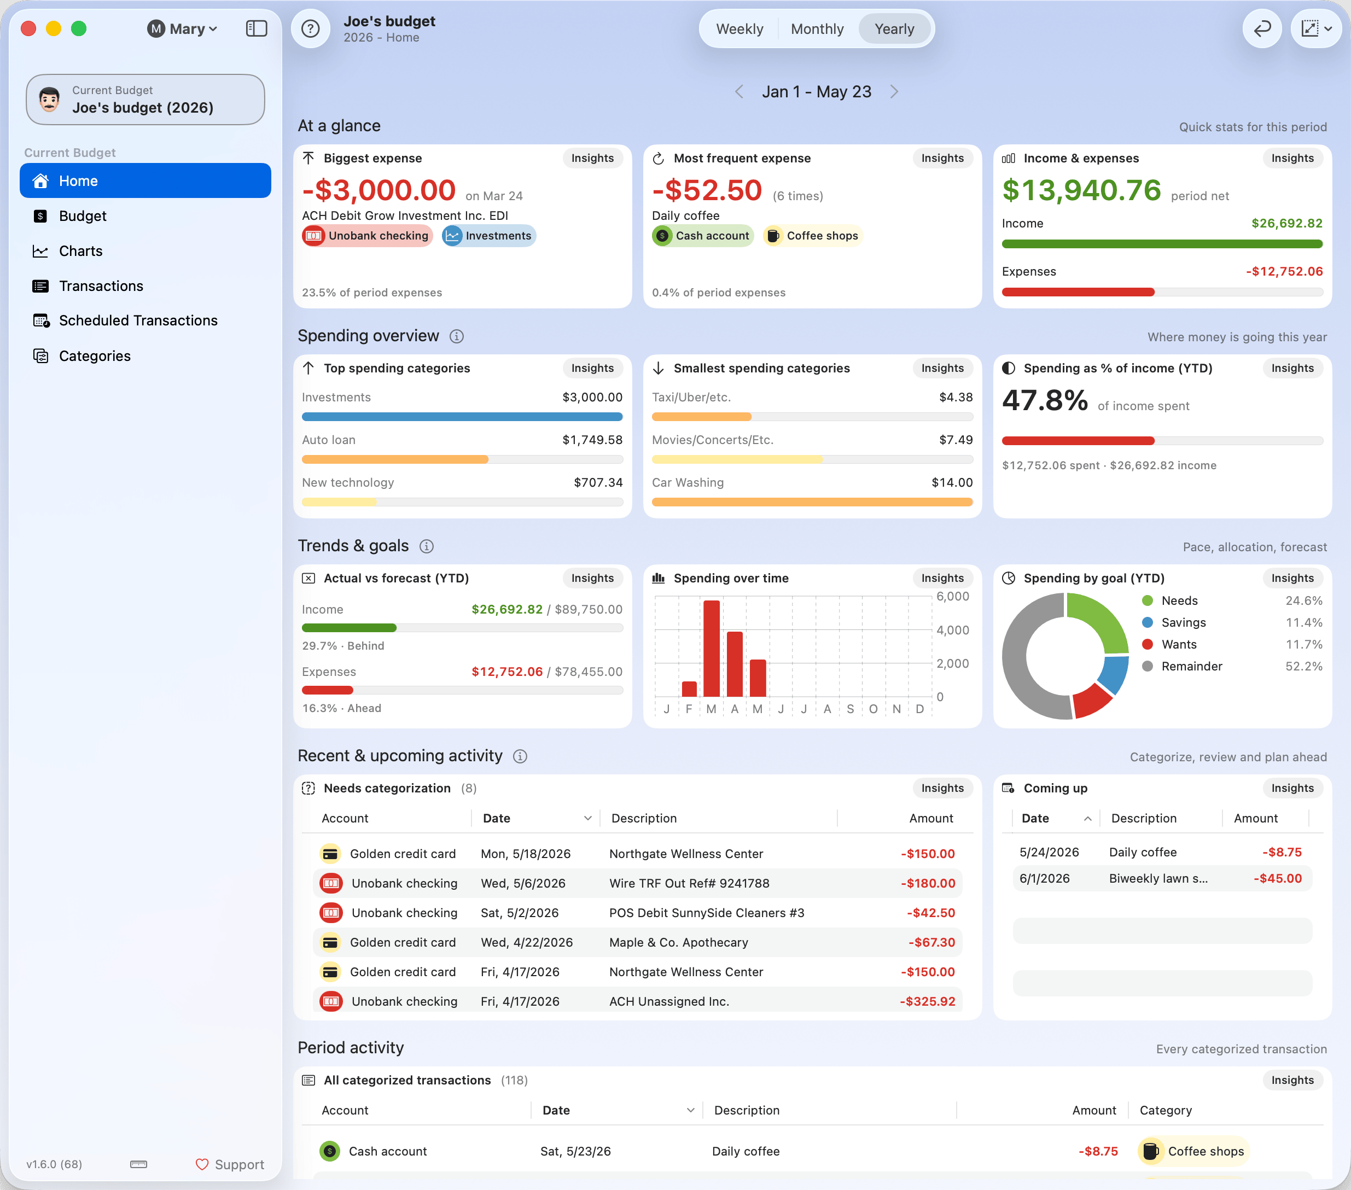Click Recent & upcoming activity info icon
The height and width of the screenshot is (1190, 1351).
(520, 756)
